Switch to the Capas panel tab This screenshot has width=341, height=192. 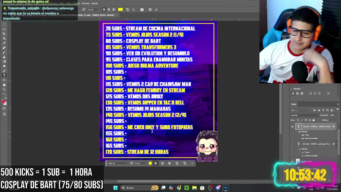tap(294, 104)
